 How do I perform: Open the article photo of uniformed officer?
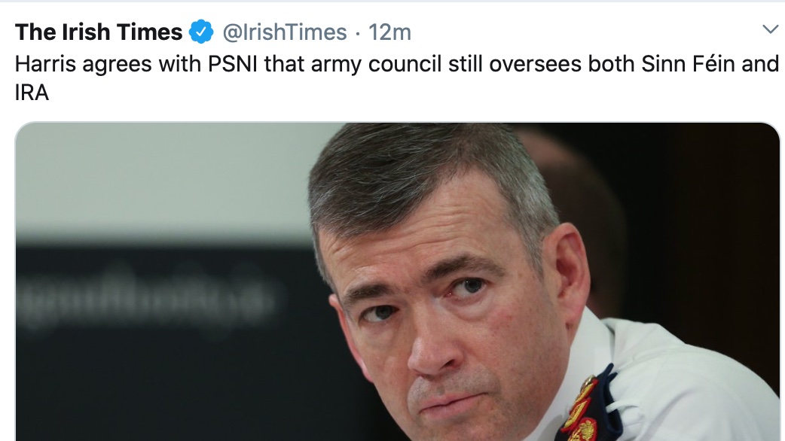click(x=398, y=281)
